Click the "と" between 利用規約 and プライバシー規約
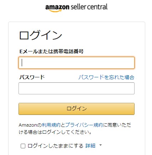This screenshot has width=152, height=155. [x=63, y=125]
